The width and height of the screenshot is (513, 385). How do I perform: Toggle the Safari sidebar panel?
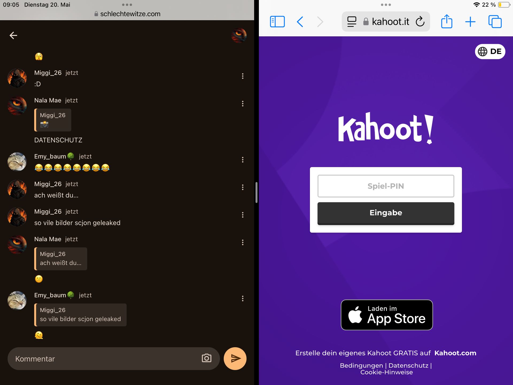(x=277, y=22)
